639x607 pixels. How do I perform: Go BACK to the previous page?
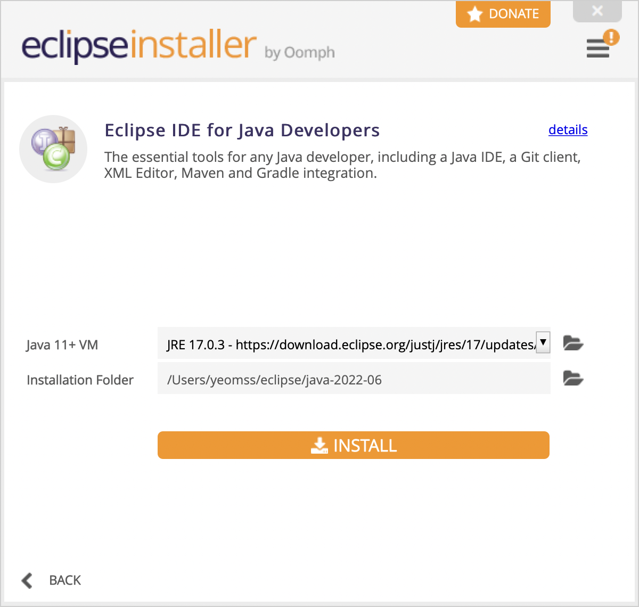(x=51, y=580)
